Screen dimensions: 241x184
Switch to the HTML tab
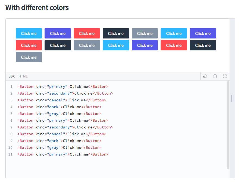coord(23,76)
